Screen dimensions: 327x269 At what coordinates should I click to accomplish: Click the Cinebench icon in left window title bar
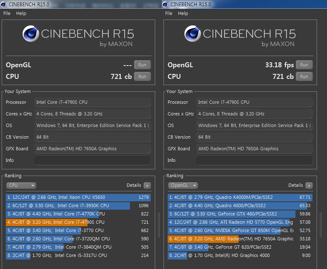[x=3, y=5]
